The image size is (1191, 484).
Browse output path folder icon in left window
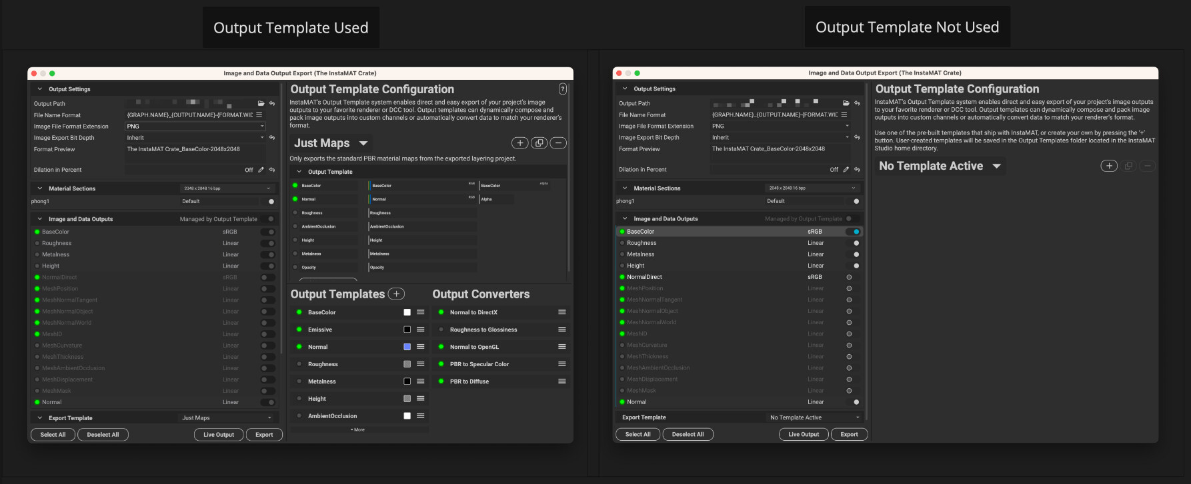tap(261, 104)
